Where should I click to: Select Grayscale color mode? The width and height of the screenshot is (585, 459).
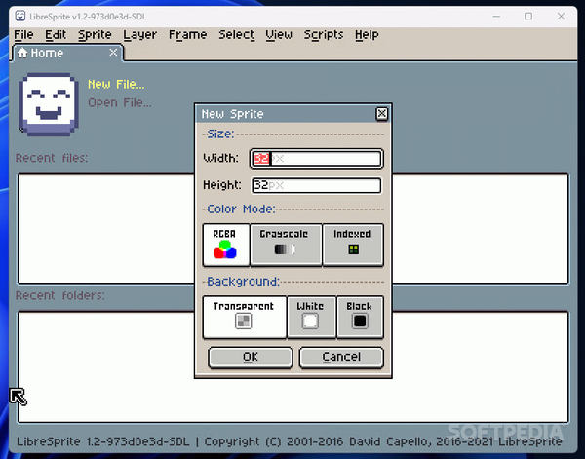click(x=286, y=245)
